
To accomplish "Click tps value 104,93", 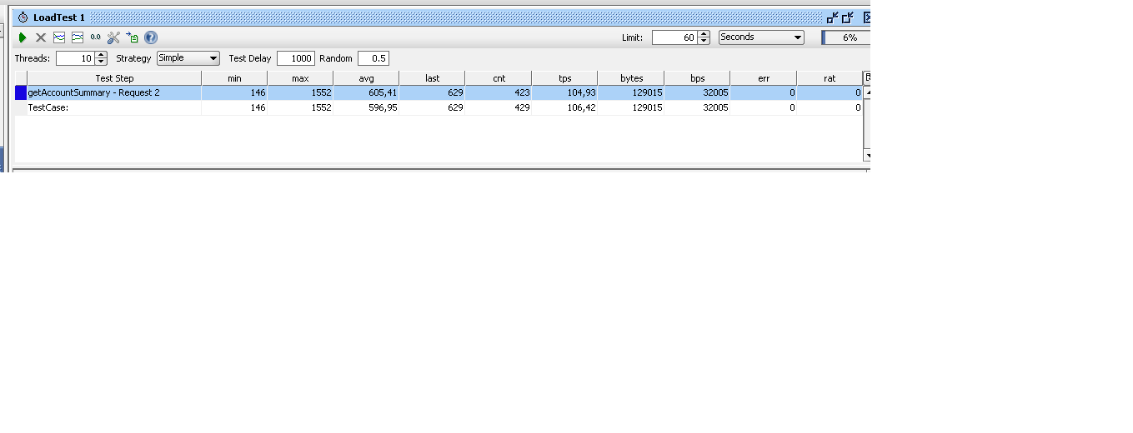I will pos(581,92).
